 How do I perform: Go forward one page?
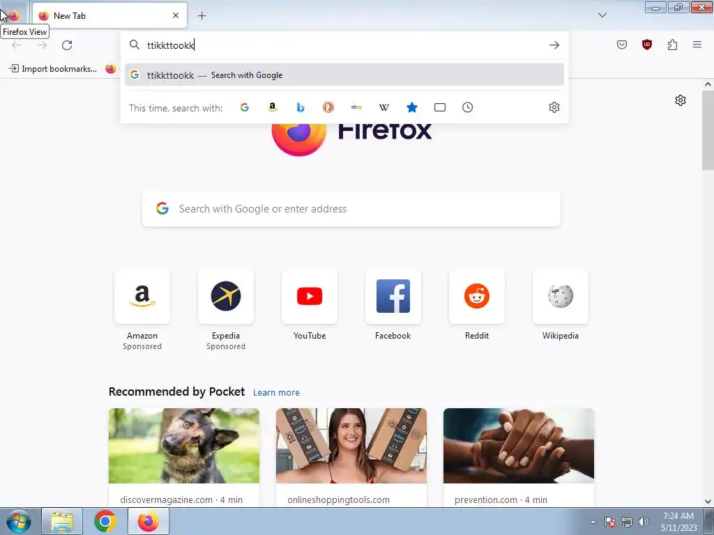[x=42, y=45]
